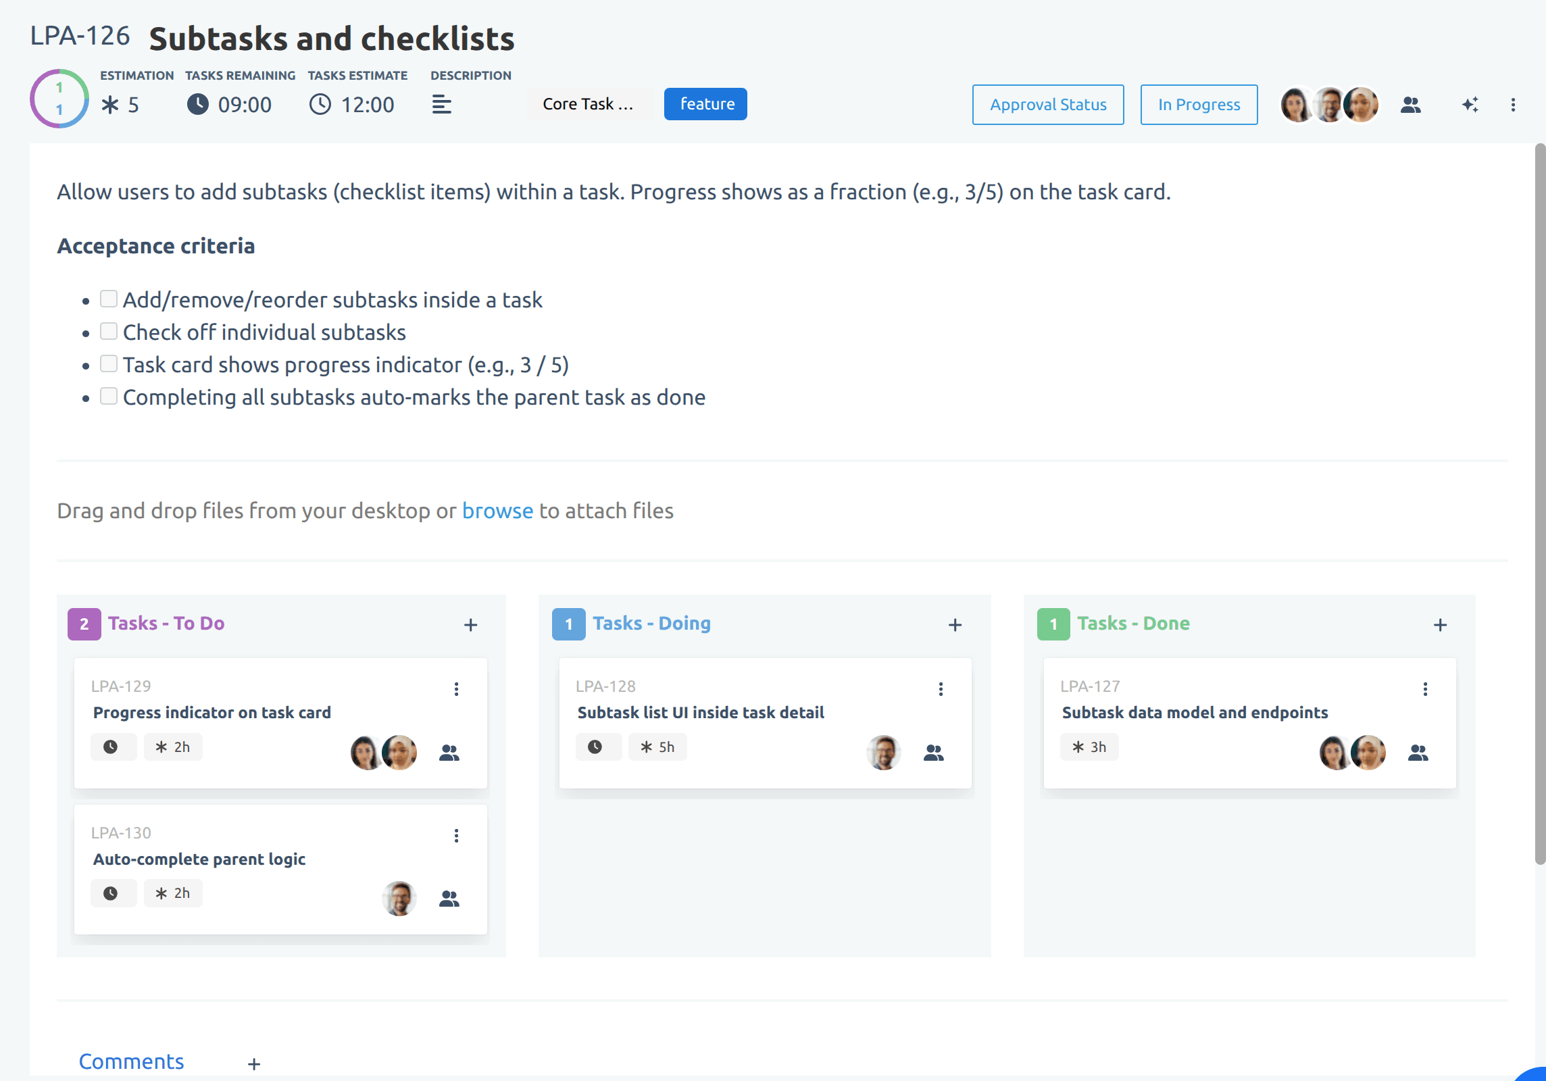Click the description lines icon under DESCRIPTION
Viewport: 1546px width, 1081px height.
point(441,104)
